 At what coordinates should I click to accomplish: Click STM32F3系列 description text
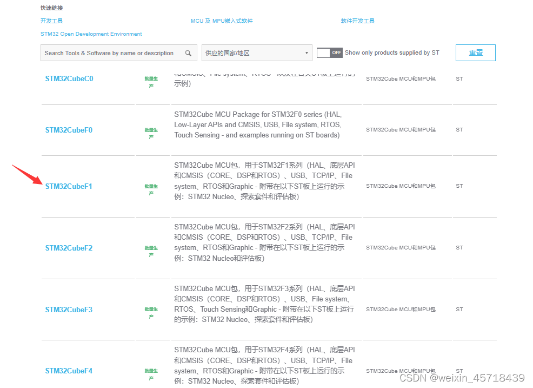click(x=264, y=304)
